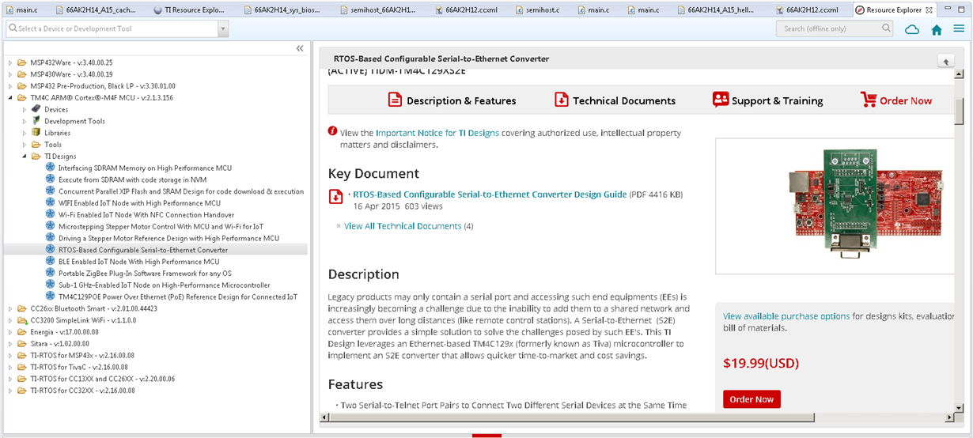Select Execute from SDRAM with code storage
The height and width of the screenshot is (438, 973).
(x=133, y=179)
